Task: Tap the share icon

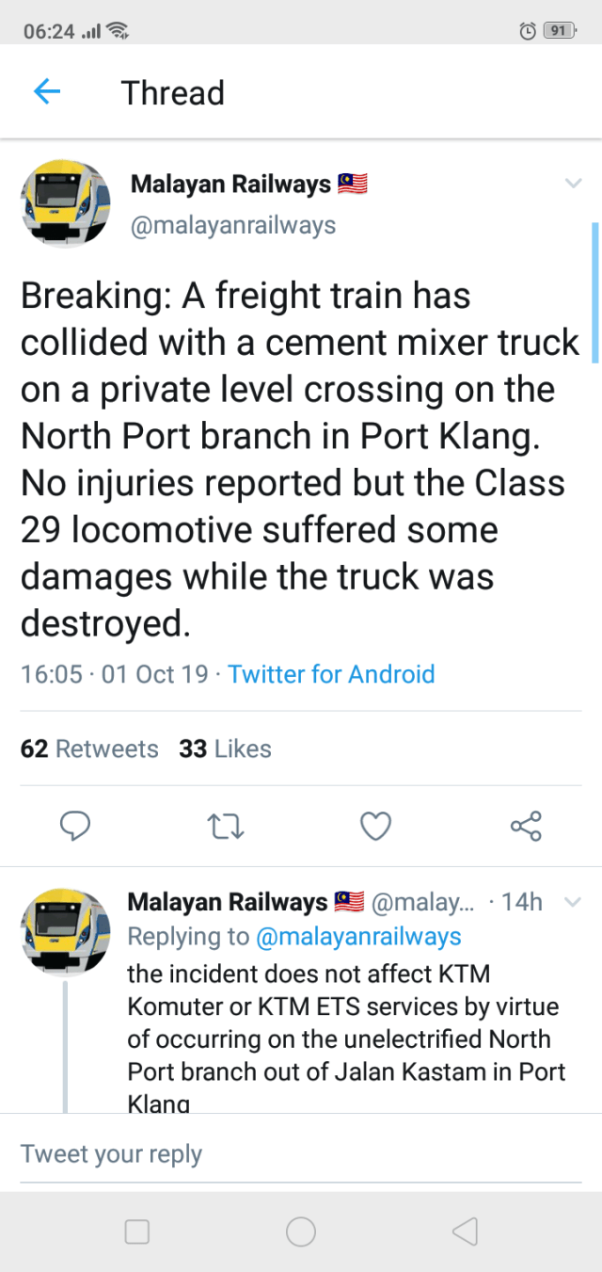Action: click(x=526, y=827)
